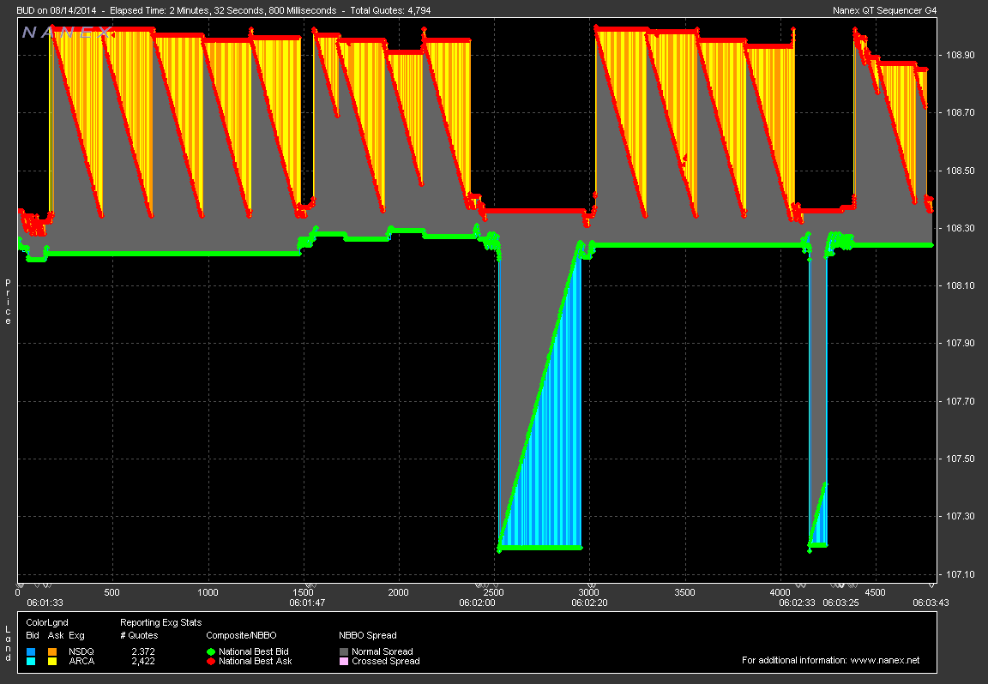This screenshot has width=988, height=684.
Task: Click the 06:01:47 time label
Action: [x=308, y=603]
